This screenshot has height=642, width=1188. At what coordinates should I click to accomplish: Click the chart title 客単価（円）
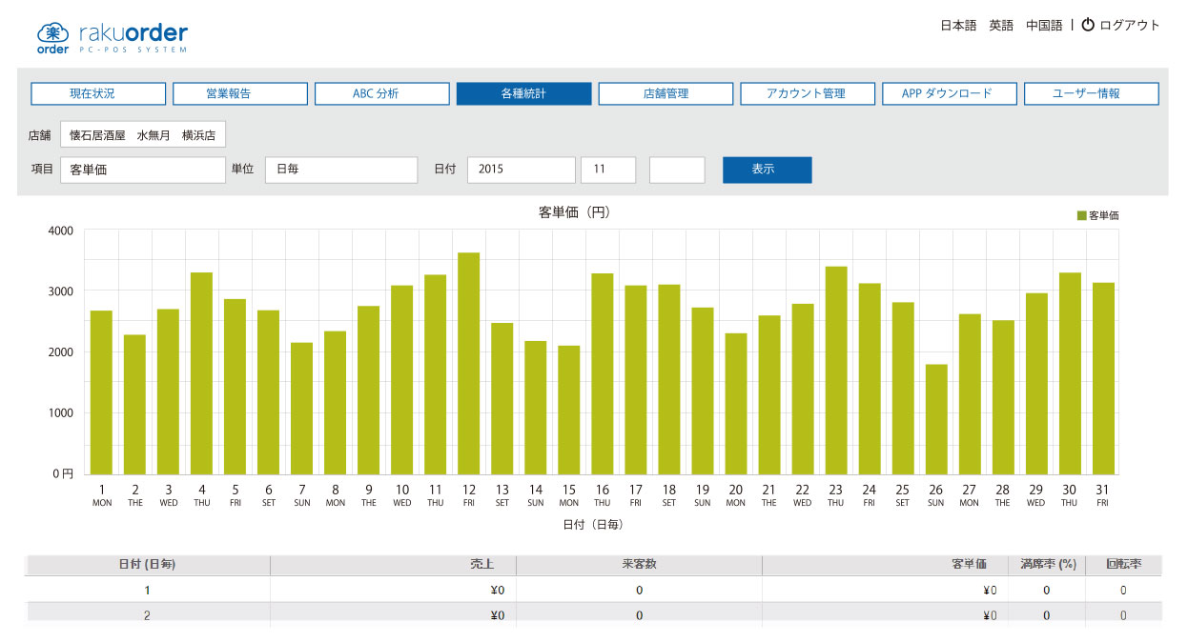click(x=574, y=212)
